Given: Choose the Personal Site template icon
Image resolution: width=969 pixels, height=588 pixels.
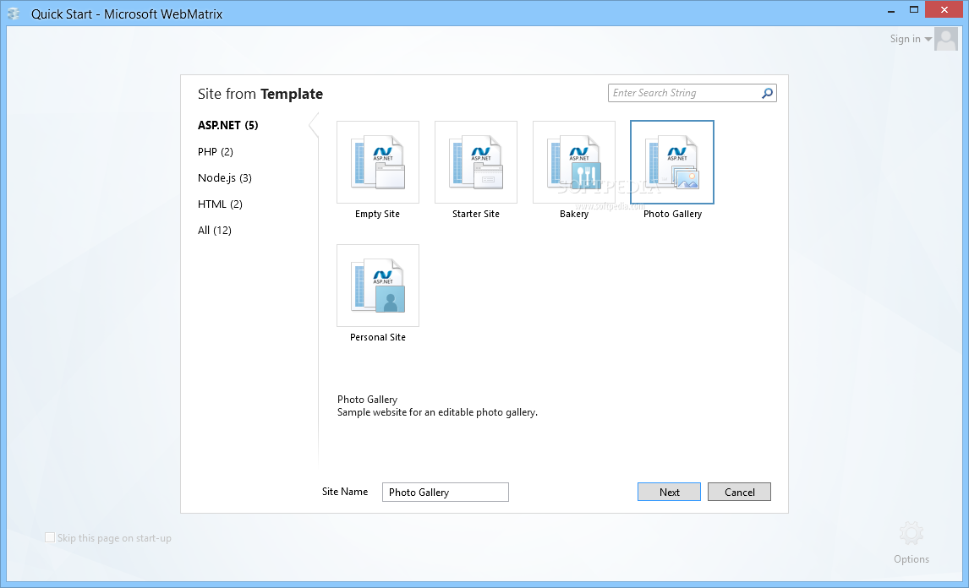Looking at the screenshot, I should (x=378, y=286).
